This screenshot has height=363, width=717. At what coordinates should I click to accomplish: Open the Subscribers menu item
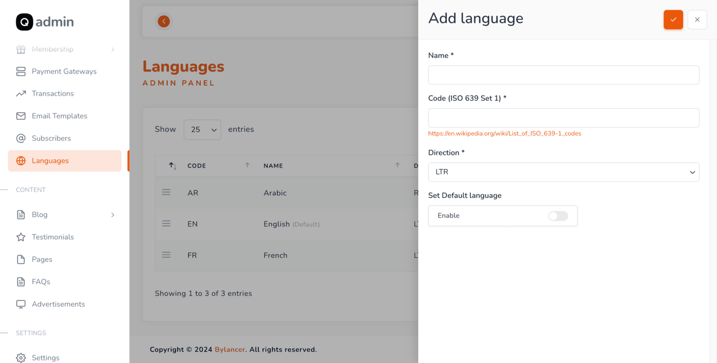click(x=65, y=139)
